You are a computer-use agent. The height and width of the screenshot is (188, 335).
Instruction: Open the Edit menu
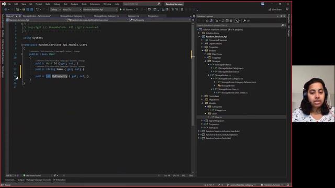(x=16, y=4)
